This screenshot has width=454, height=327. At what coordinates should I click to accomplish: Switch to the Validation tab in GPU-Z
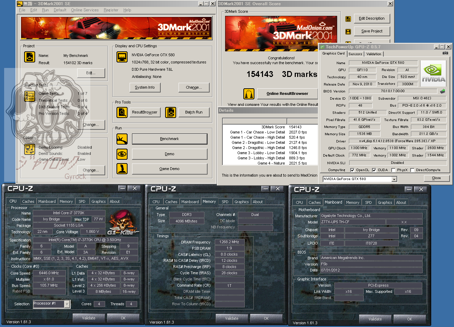(374, 54)
